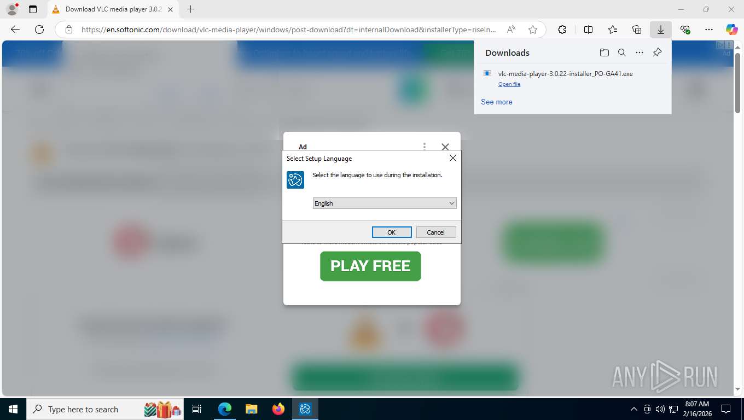
Task: Open Task View on taskbar
Action: (x=197, y=409)
